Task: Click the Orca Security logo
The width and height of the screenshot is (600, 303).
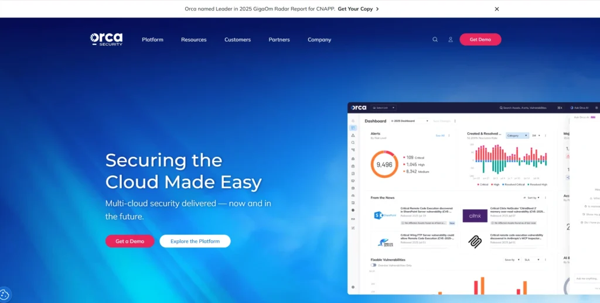Action: pos(107,39)
